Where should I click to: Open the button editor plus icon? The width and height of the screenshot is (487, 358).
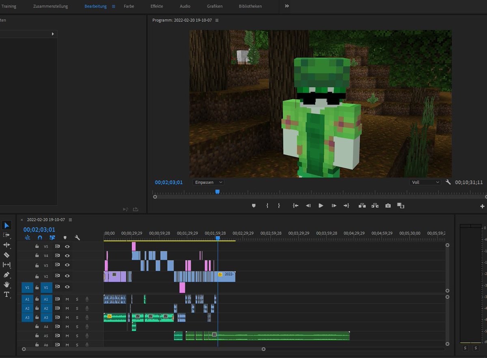pos(482,206)
